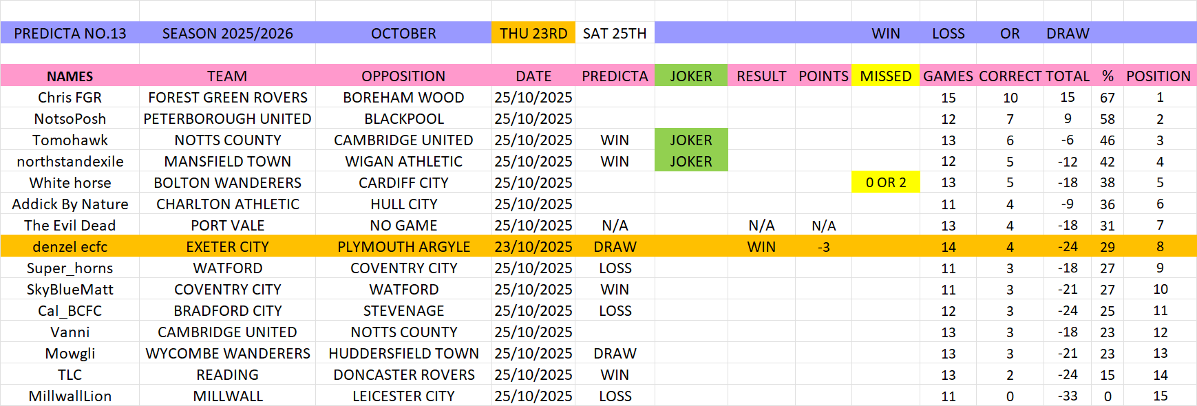Select the yellow "0 OR 2" cell
Image resolution: width=1197 pixels, height=406 pixels.
click(x=885, y=182)
